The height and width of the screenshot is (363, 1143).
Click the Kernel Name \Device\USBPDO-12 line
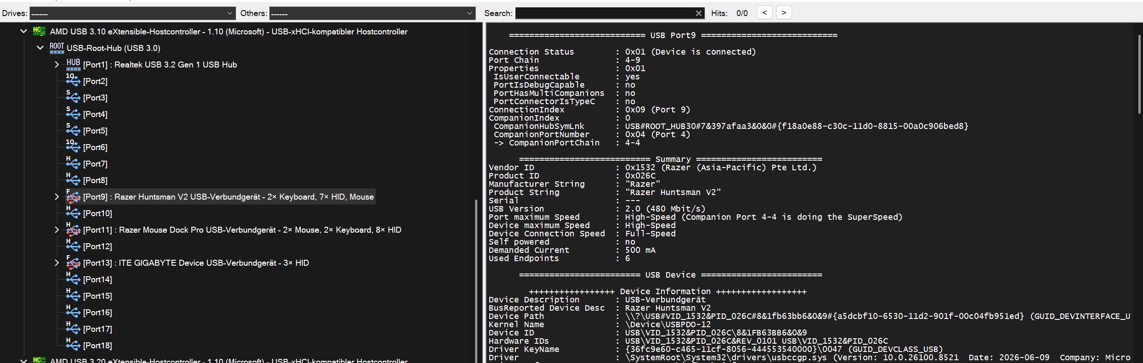click(x=600, y=324)
